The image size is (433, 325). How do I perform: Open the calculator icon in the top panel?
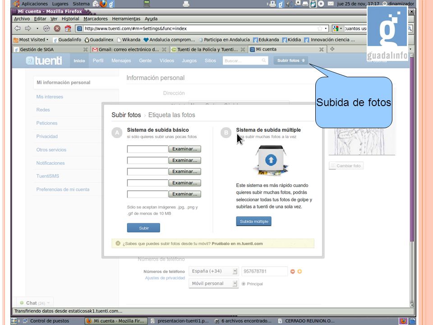147,4
